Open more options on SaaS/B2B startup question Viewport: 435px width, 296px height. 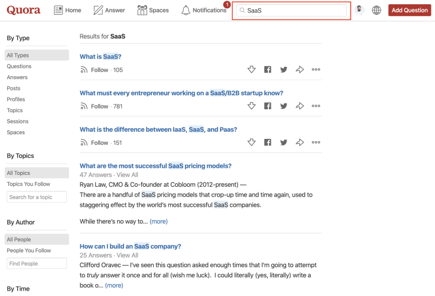(x=316, y=106)
